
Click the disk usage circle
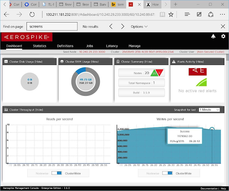point(30,82)
